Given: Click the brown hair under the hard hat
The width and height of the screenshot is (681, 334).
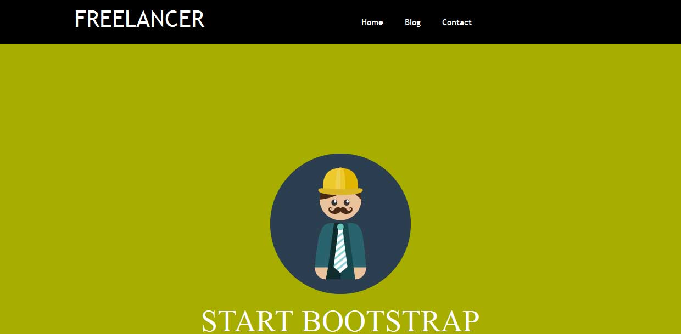Looking at the screenshot, I should [x=324, y=196].
